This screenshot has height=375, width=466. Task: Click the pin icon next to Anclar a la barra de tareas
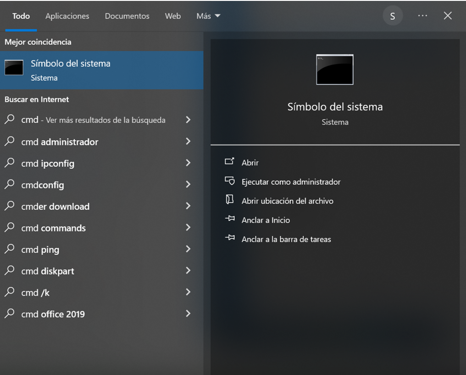pyautogui.click(x=230, y=238)
